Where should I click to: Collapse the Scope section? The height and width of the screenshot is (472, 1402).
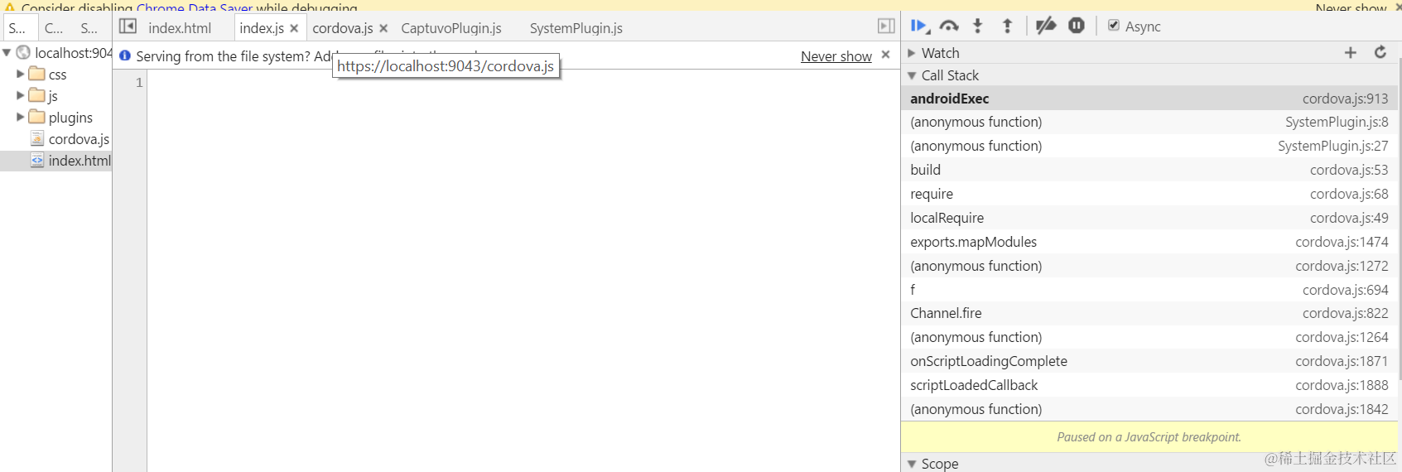(912, 464)
